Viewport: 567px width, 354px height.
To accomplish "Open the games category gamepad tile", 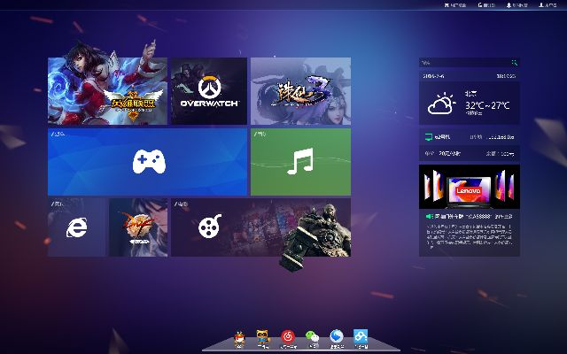I will (x=148, y=162).
